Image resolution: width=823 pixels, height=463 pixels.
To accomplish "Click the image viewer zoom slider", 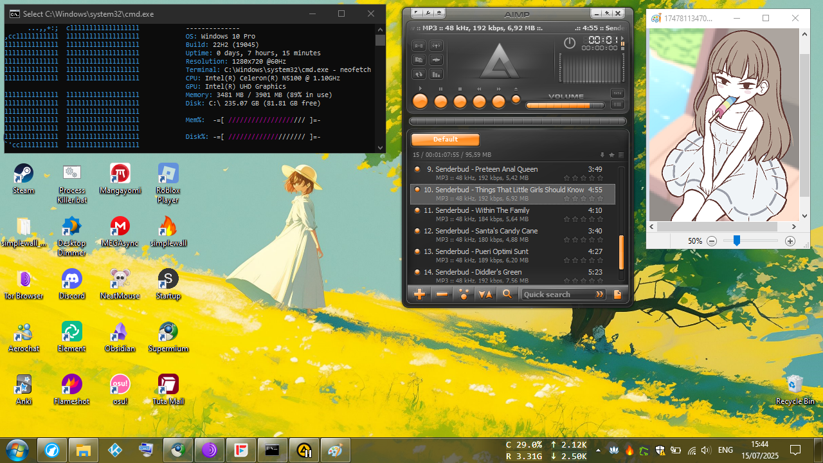I will point(750,241).
